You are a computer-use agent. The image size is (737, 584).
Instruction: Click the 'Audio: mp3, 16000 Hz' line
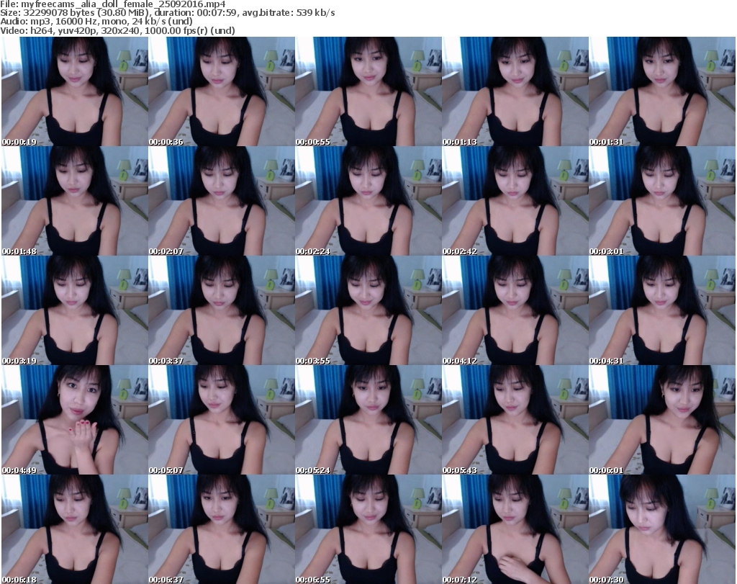pos(96,22)
